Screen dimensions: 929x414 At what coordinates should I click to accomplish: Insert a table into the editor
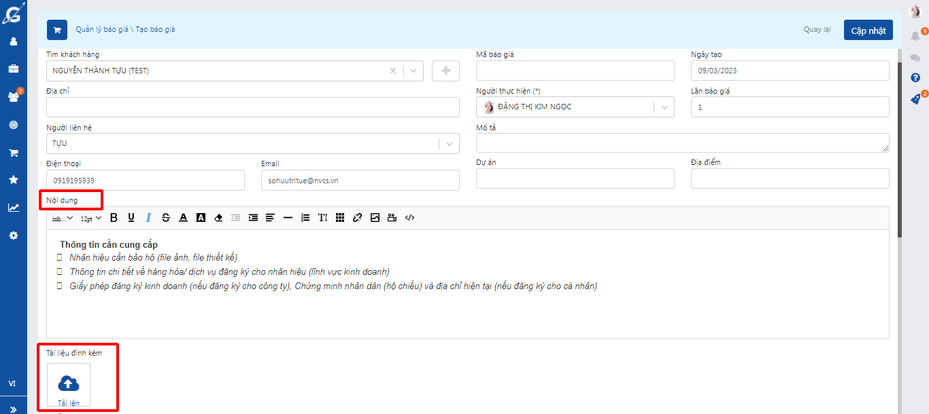(x=340, y=218)
